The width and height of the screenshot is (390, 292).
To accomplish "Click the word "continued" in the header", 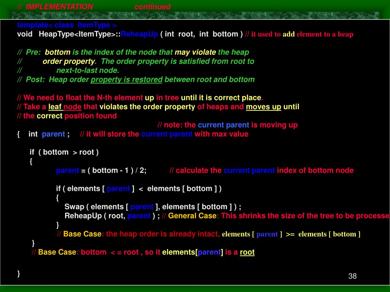I will [x=152, y=7].
